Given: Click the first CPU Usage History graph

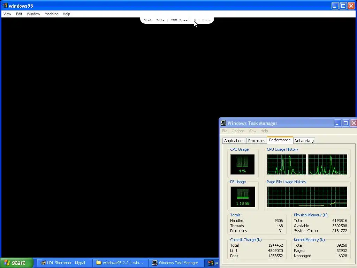Looking at the screenshot, I should pos(287,164).
